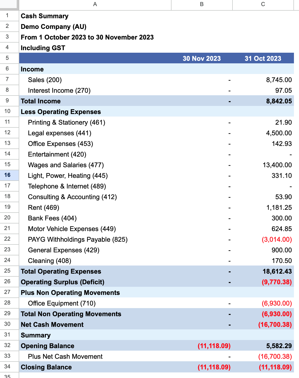The height and width of the screenshot is (378, 299).
Task: Click 'Bank Fees (404)' label
Action: point(52,218)
